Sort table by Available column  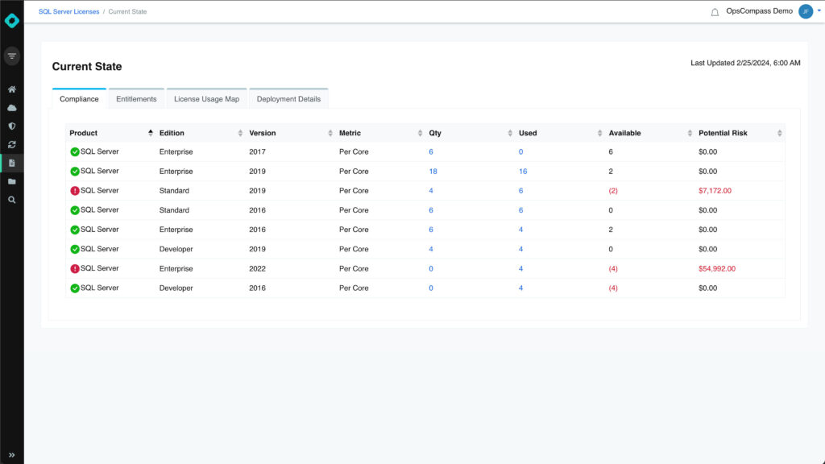[690, 133]
